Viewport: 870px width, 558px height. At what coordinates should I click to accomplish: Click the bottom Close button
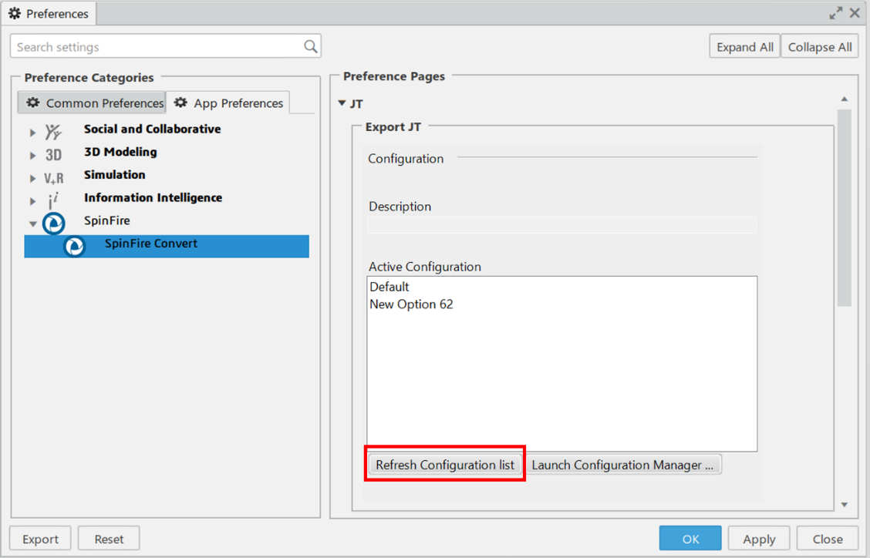[828, 539]
